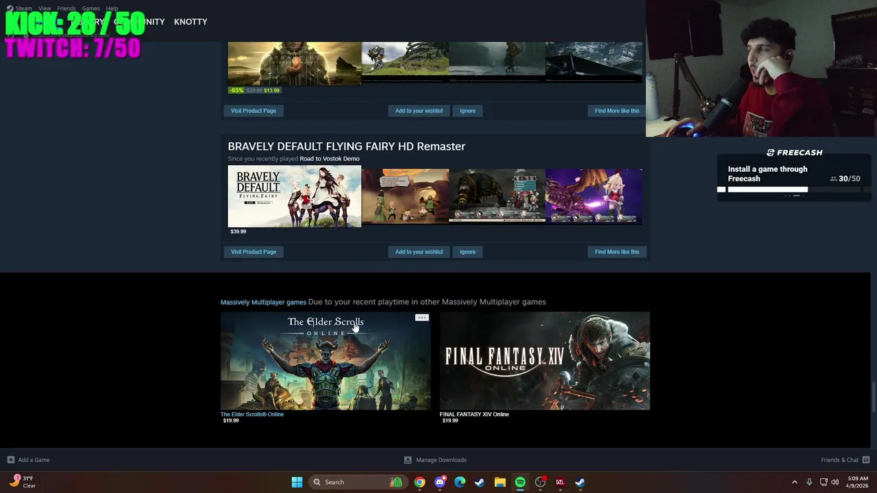
Task: Open the Help menu
Action: coord(112,9)
